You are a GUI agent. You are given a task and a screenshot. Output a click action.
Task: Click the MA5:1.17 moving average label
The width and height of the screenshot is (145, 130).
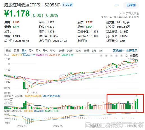coord(17,55)
